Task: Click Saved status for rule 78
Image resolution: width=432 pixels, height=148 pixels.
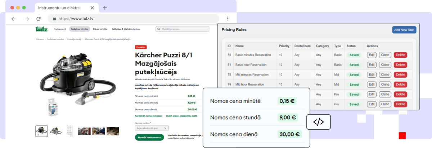Action: click(354, 75)
